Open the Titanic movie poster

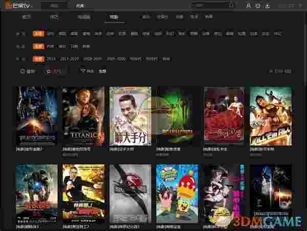(83, 117)
